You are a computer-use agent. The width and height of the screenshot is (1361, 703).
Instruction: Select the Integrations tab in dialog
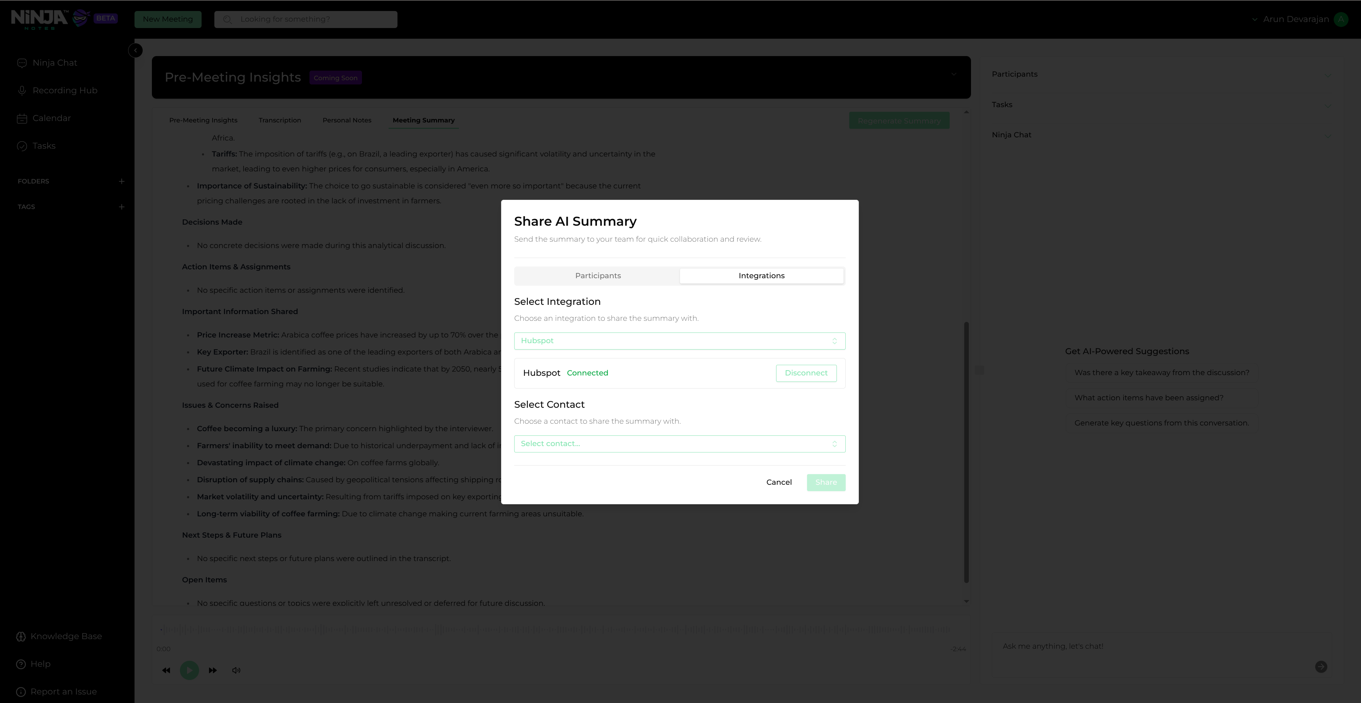tap(761, 276)
